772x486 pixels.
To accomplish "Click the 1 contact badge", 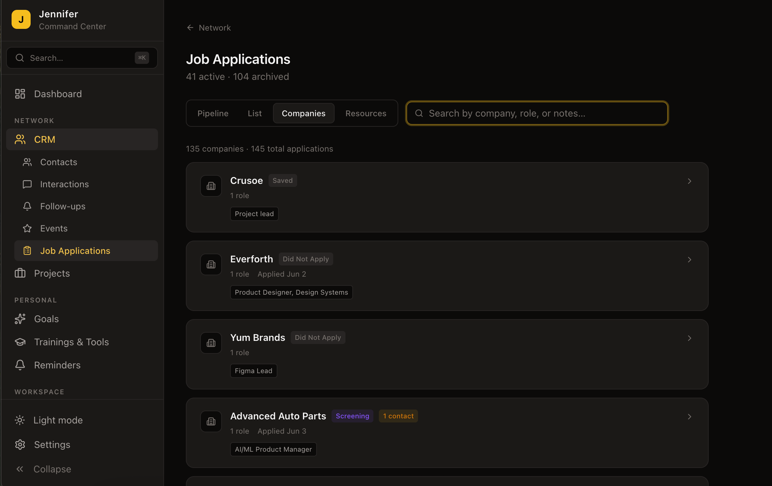I will [x=398, y=416].
